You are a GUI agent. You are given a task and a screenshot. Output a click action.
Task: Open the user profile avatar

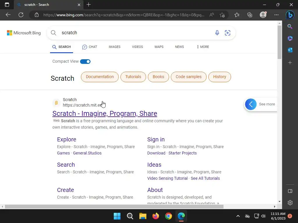pos(263,15)
